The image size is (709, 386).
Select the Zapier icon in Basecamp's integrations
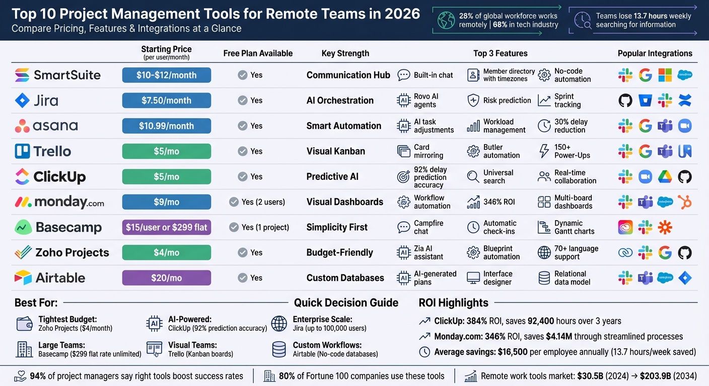click(x=665, y=227)
